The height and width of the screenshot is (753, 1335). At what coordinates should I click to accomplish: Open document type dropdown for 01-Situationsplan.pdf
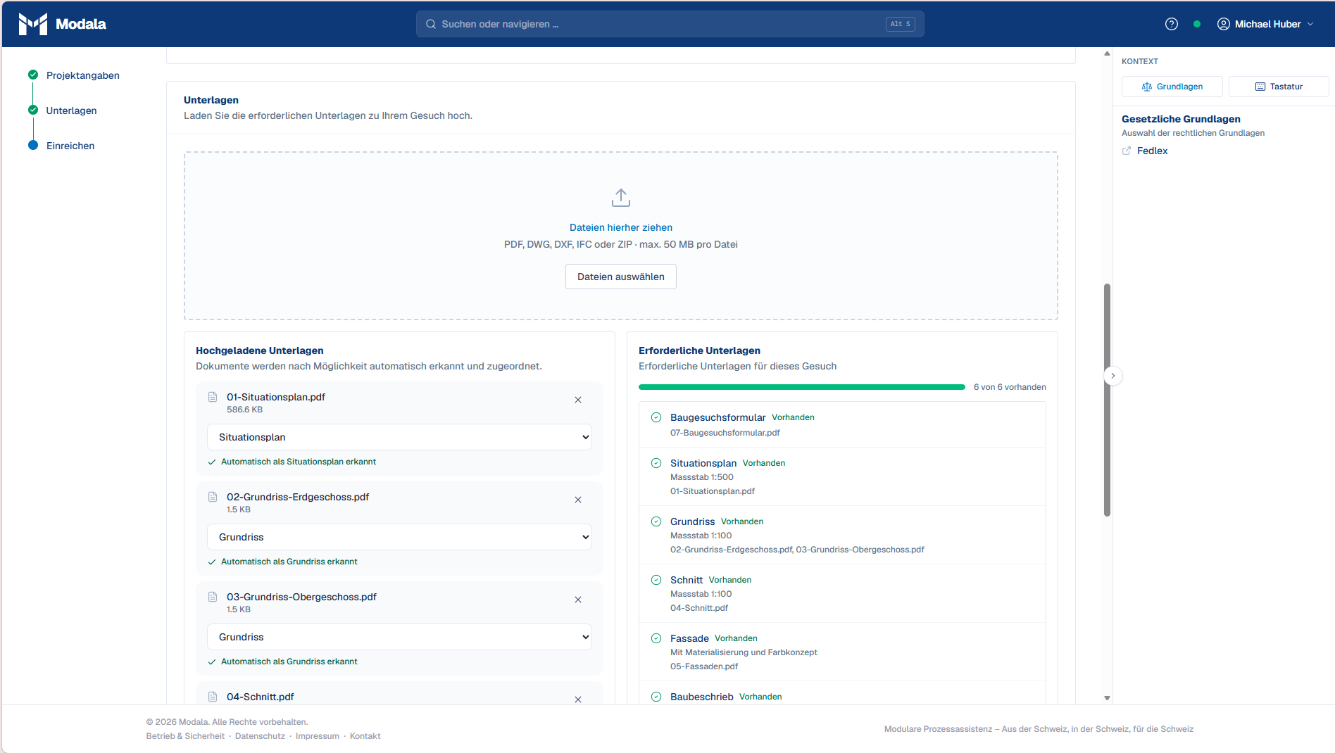pos(399,437)
